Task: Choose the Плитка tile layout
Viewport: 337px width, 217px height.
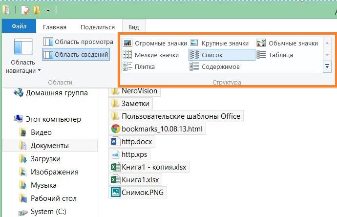Action: pos(139,66)
